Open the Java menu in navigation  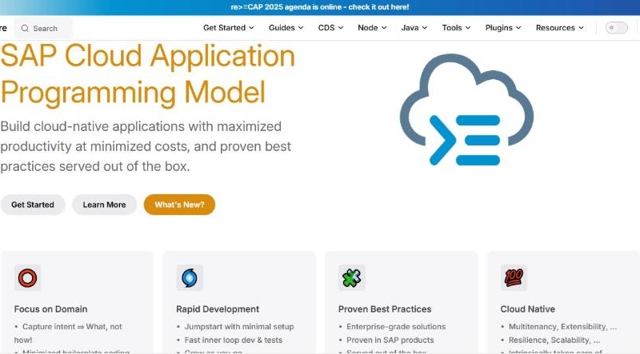(414, 28)
